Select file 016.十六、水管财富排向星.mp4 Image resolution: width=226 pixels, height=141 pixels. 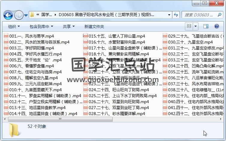coord(114,42)
